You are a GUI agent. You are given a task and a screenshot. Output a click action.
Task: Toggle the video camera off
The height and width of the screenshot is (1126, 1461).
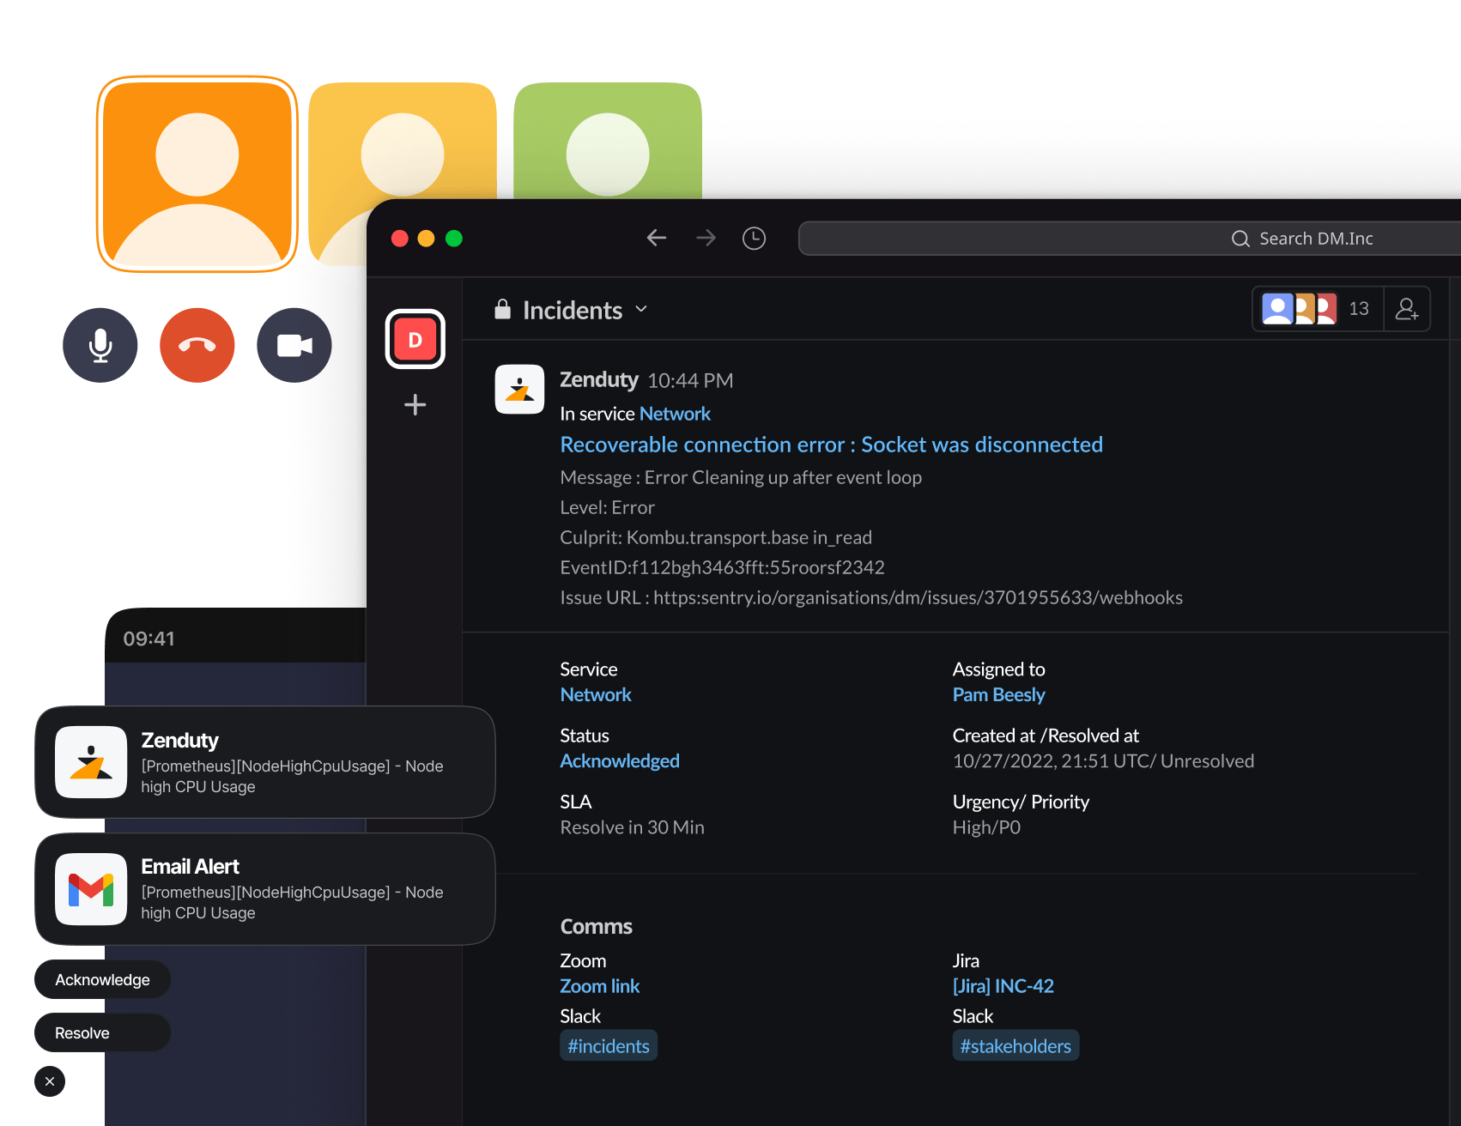click(294, 345)
